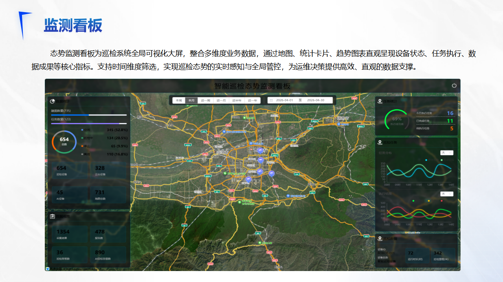This screenshot has height=282, width=503.
Task: Click the 654 总数 donut chart
Action: tap(64, 142)
